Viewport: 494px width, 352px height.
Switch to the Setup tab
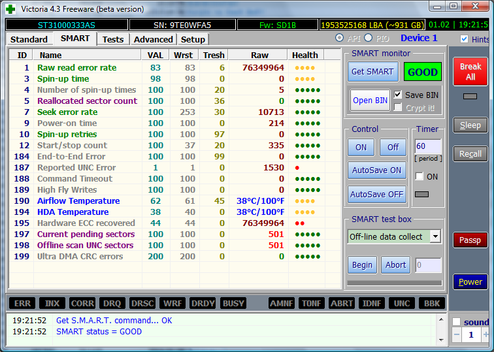[x=193, y=39]
